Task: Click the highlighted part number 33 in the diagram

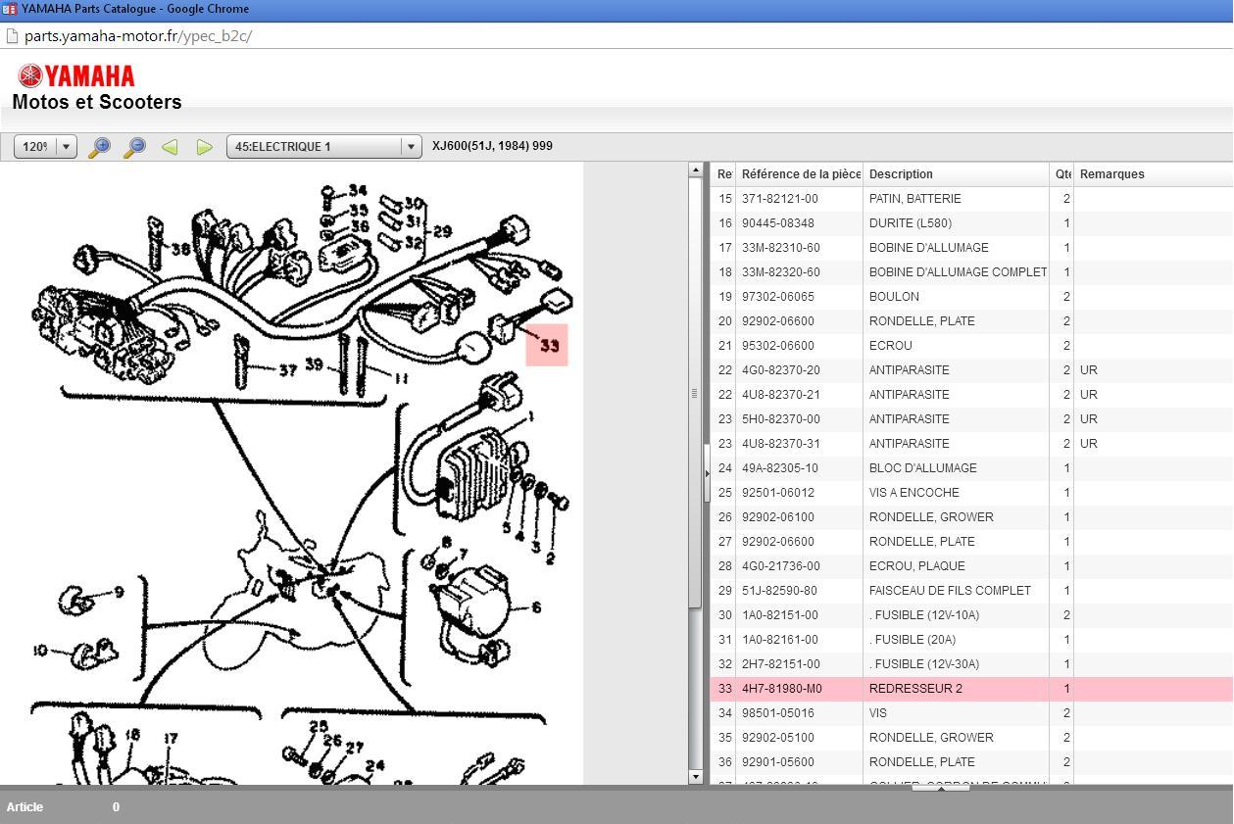Action: [547, 345]
